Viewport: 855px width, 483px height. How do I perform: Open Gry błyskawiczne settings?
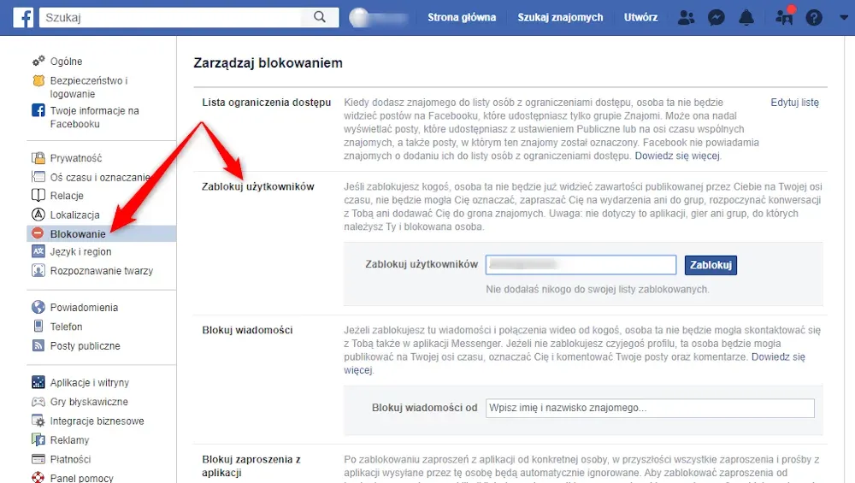89,402
